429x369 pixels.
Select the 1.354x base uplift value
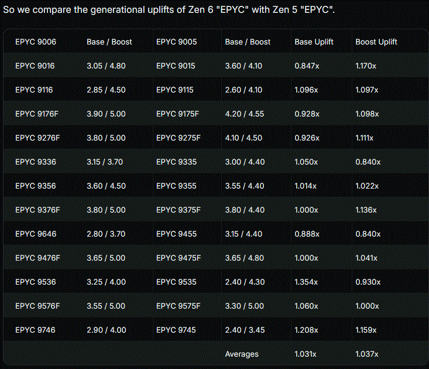pos(306,282)
